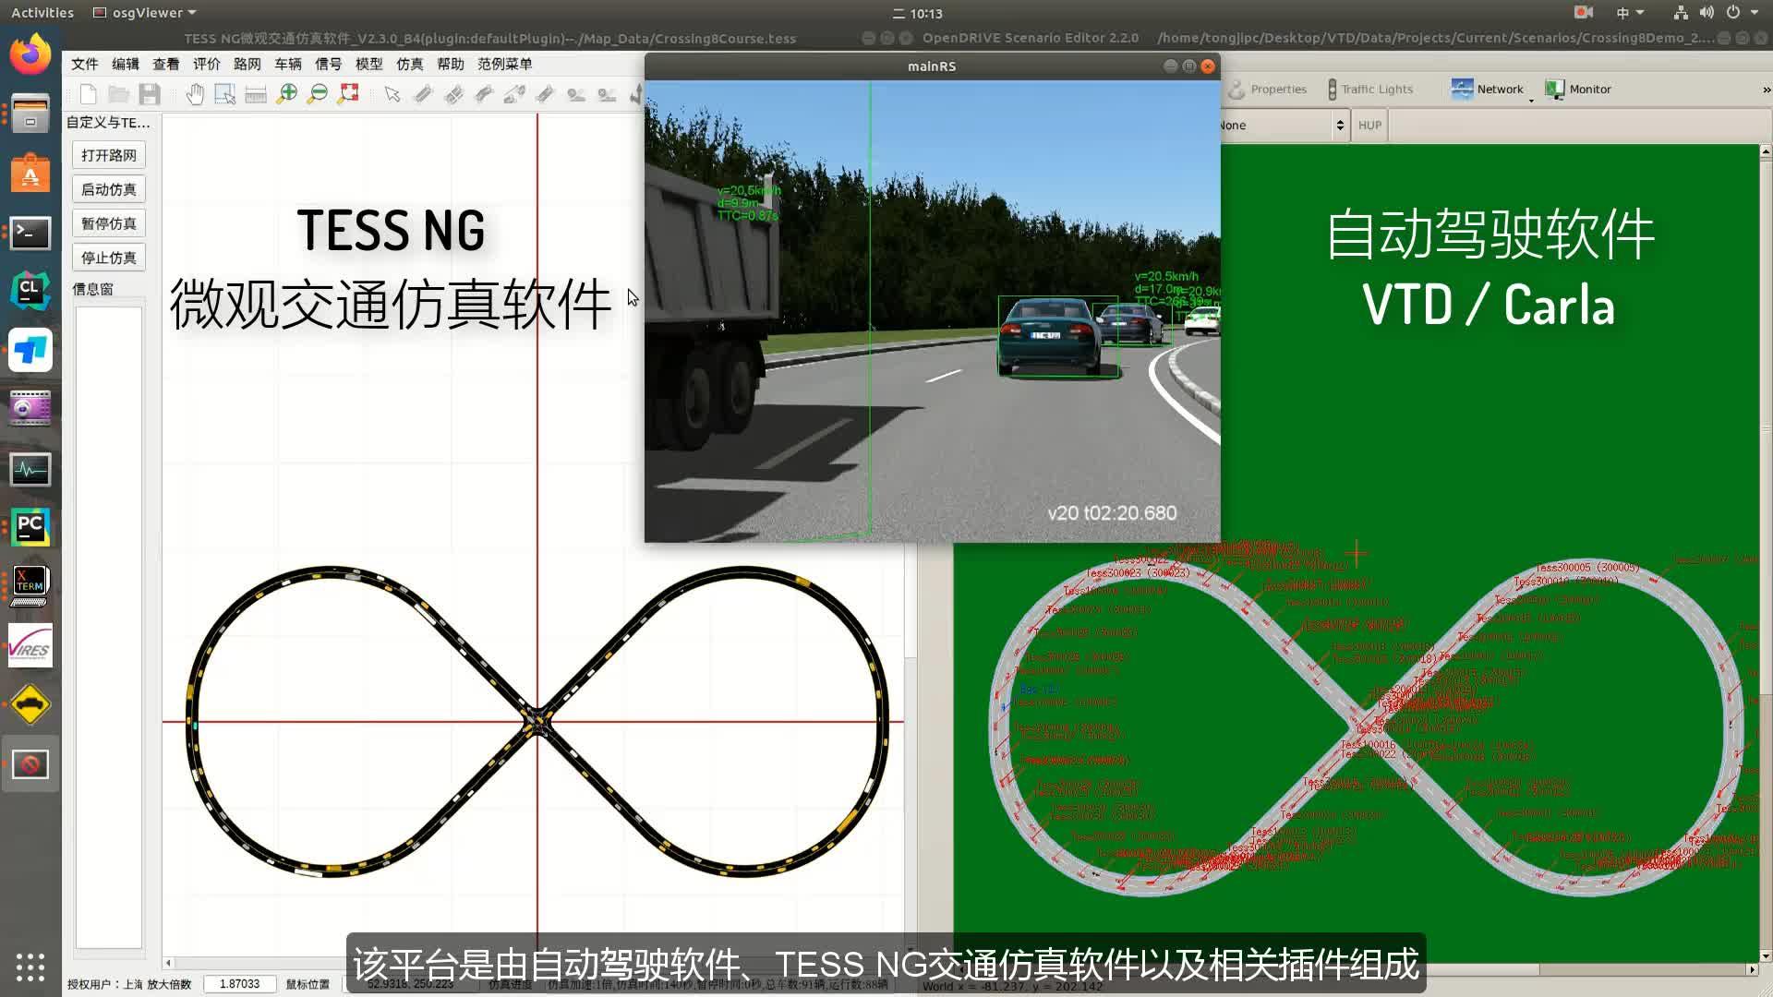
Task: Open Firefox from the dock
Action: (x=30, y=54)
